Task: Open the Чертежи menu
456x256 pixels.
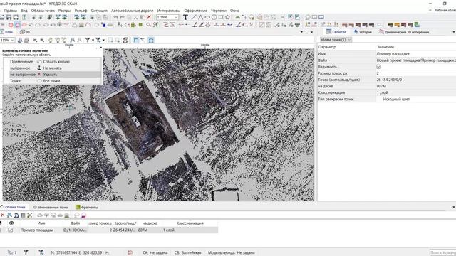Action: pyautogui.click(x=219, y=11)
